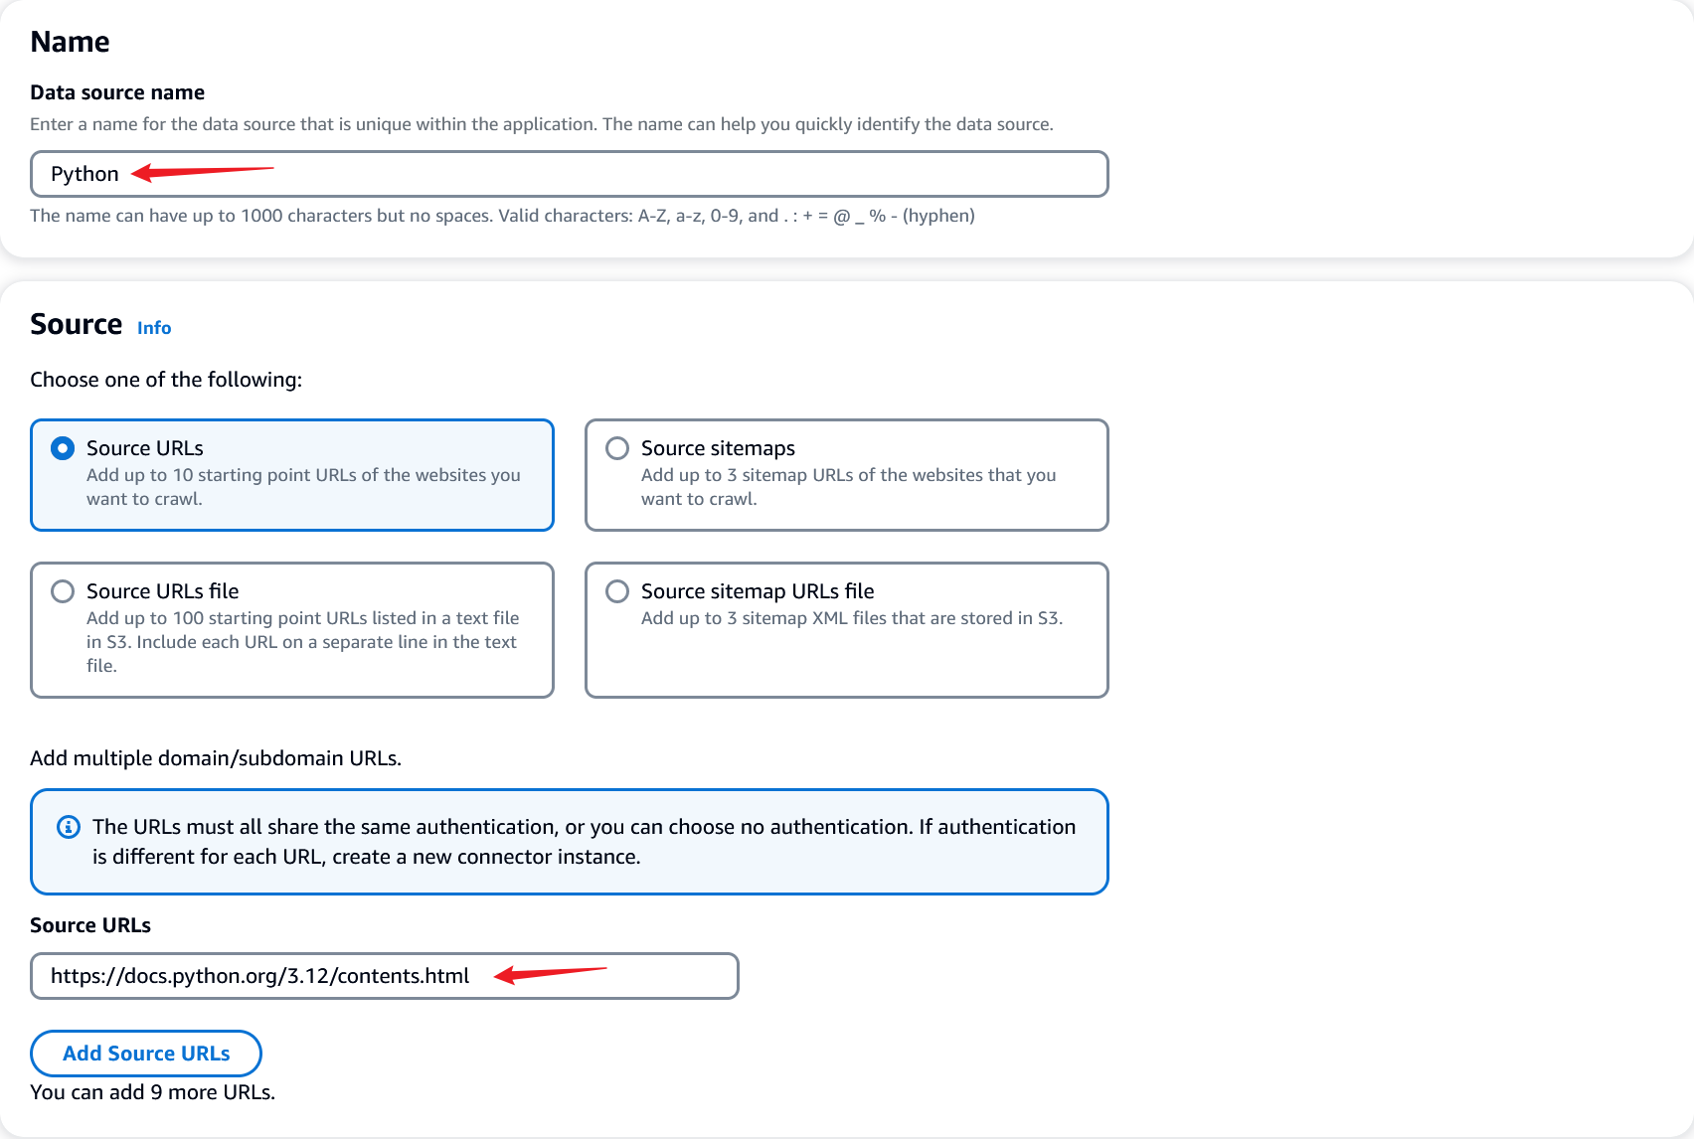Click 'Add up to 3 sitemap XML files' description
The image size is (1694, 1139).
point(852,618)
